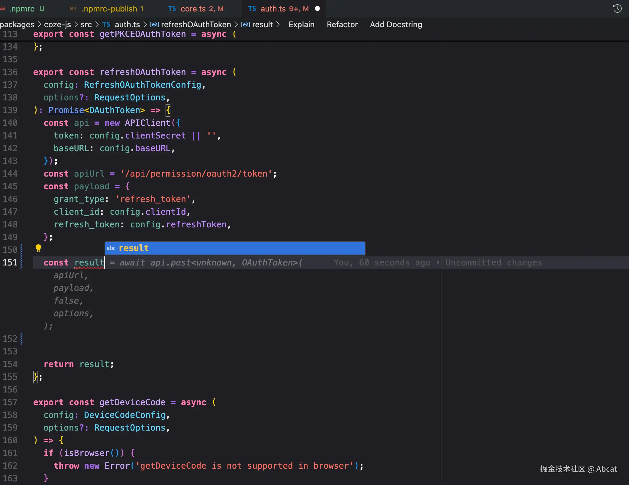629x485 pixels.
Task: Expand the coze-js breadcrumb folder
Action: pos(57,24)
